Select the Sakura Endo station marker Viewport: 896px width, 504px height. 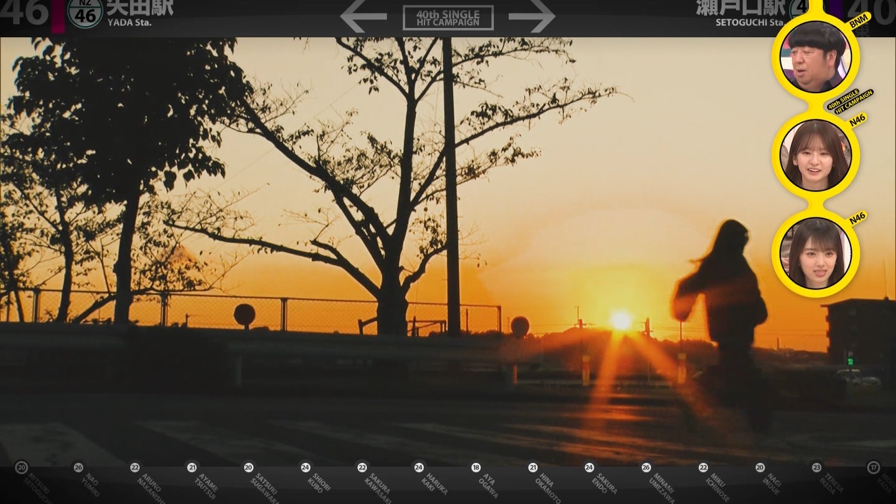point(589,467)
